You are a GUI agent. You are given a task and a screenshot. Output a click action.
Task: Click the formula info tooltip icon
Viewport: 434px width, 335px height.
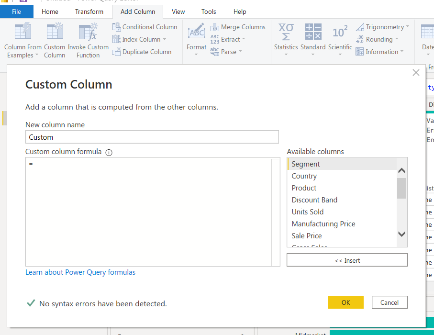click(109, 152)
